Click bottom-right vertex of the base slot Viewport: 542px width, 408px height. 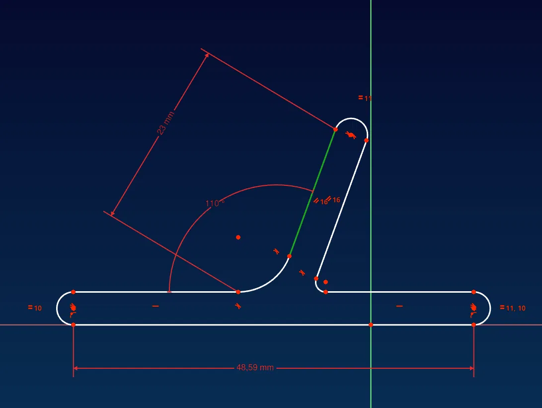[473, 325]
